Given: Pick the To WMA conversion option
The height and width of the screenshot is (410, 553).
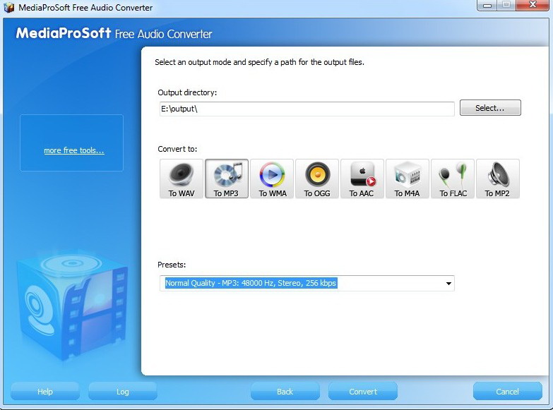Looking at the screenshot, I should pos(272,179).
